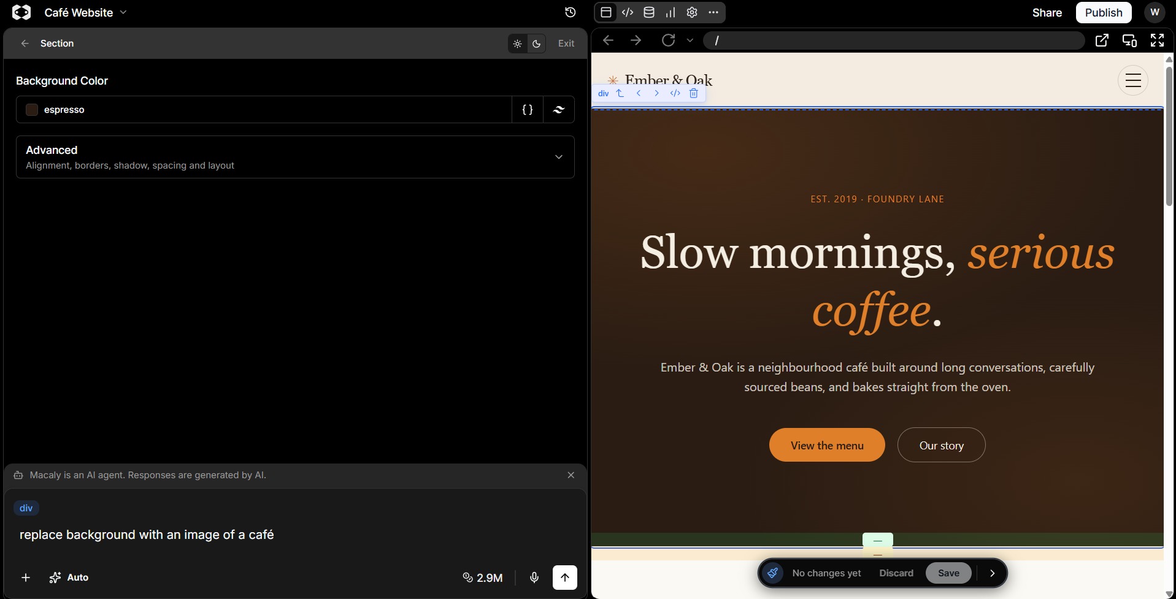The image size is (1176, 599).
Task: Select the preview layout panel icon
Action: pyautogui.click(x=606, y=12)
